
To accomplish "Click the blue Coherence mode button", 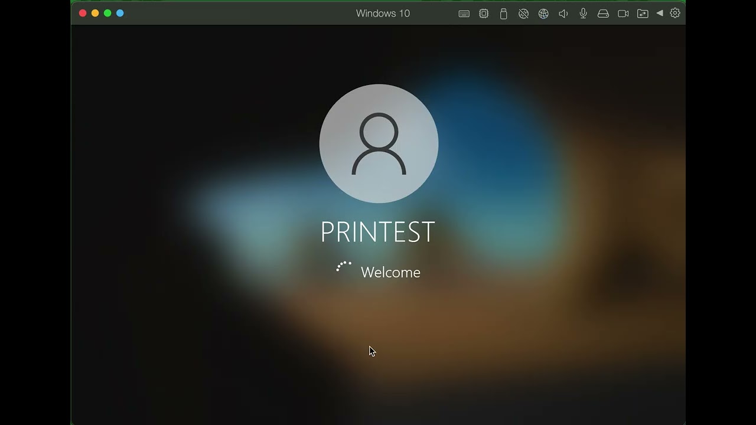I will (x=120, y=13).
